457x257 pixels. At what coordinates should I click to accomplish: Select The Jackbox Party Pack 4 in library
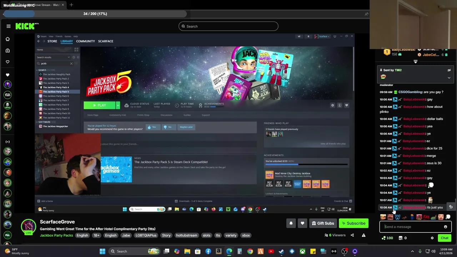pos(56,87)
